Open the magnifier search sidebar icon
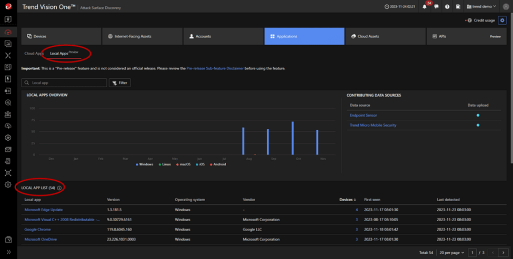 tap(8, 102)
